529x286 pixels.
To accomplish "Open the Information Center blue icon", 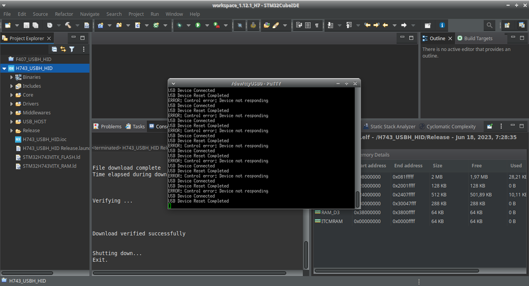I will (442, 25).
